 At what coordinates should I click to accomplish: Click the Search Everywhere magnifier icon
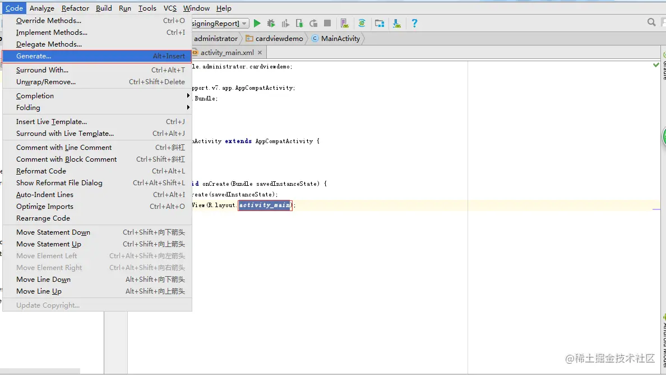point(651,22)
